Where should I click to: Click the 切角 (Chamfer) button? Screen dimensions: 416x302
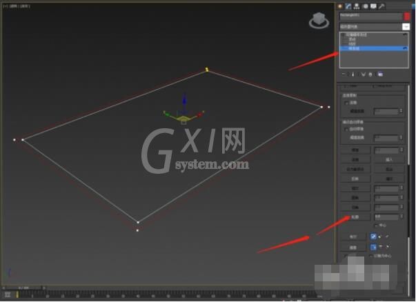[355, 208]
